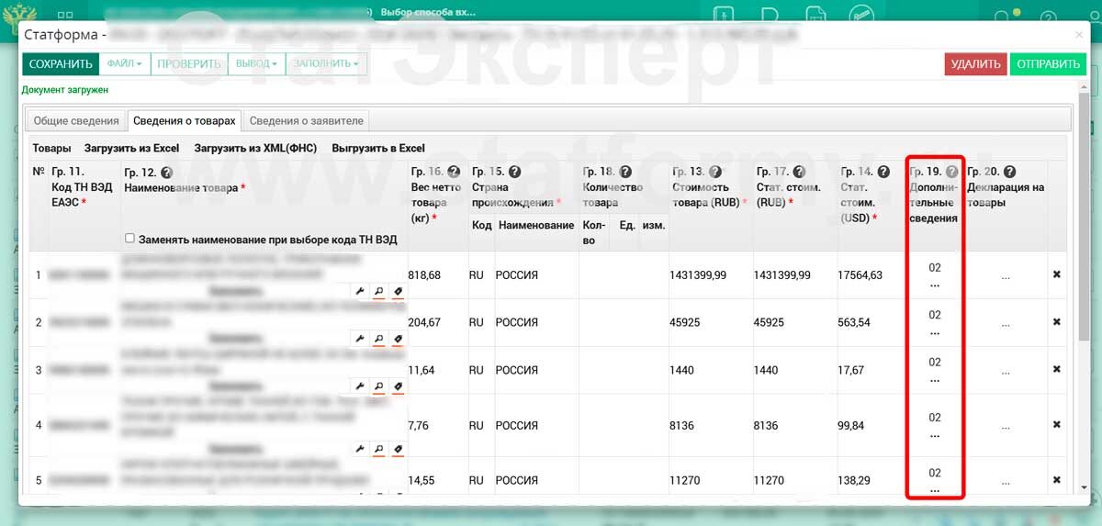Delete row 4 with the cross icon
Screen dimensions: 1102x526
tap(1057, 425)
